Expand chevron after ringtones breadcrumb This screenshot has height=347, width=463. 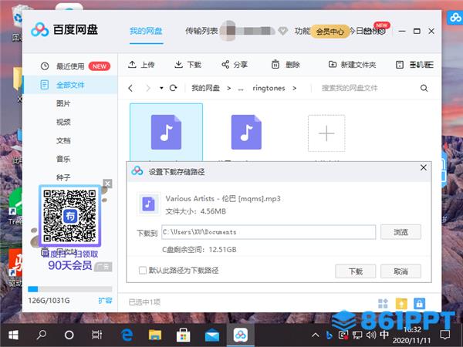pos(295,88)
